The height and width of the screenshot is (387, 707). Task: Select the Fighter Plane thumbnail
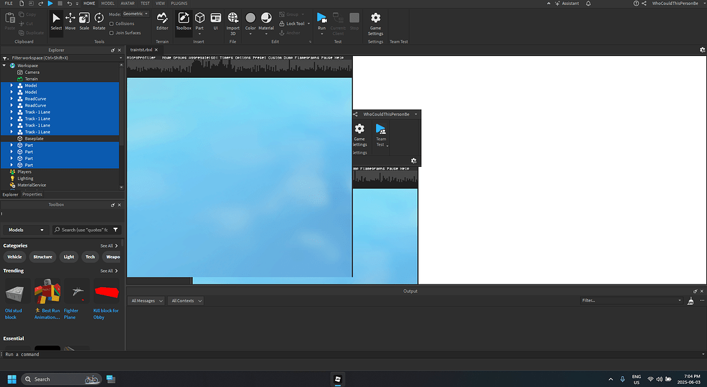[x=77, y=292]
